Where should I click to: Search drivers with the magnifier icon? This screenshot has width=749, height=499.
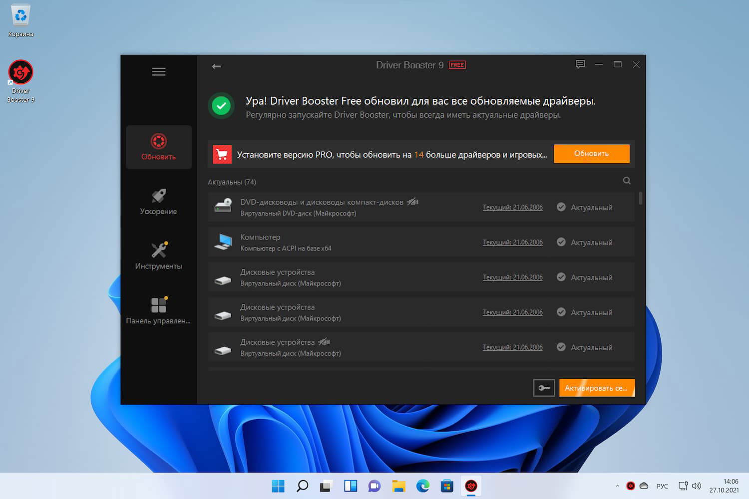pos(627,181)
